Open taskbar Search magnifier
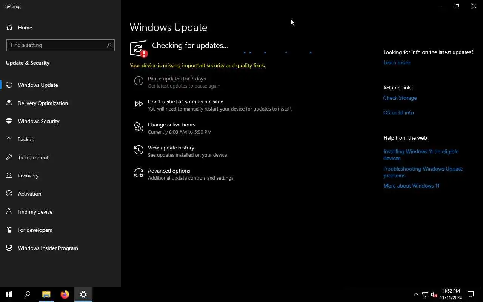The height and width of the screenshot is (302, 483). click(27, 294)
